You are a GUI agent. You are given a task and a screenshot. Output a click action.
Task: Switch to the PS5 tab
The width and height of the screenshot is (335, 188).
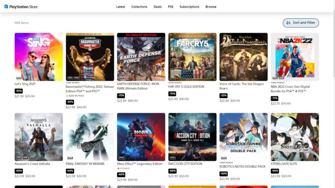(170, 7)
